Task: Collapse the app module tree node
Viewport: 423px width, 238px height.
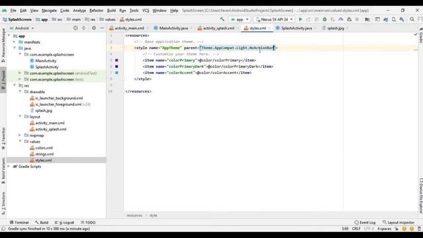Action: (9, 36)
